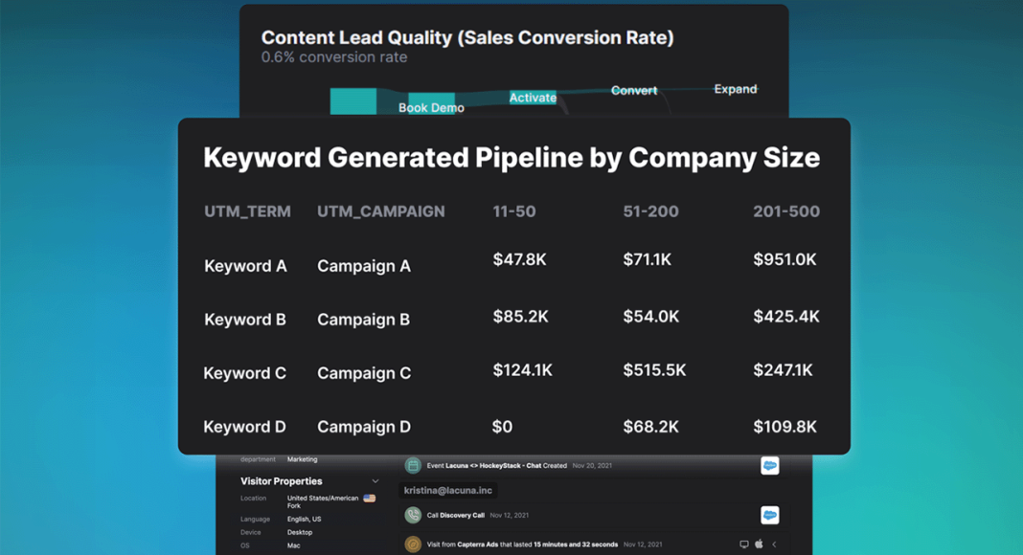Click the United States/American Fork location value

point(323,501)
